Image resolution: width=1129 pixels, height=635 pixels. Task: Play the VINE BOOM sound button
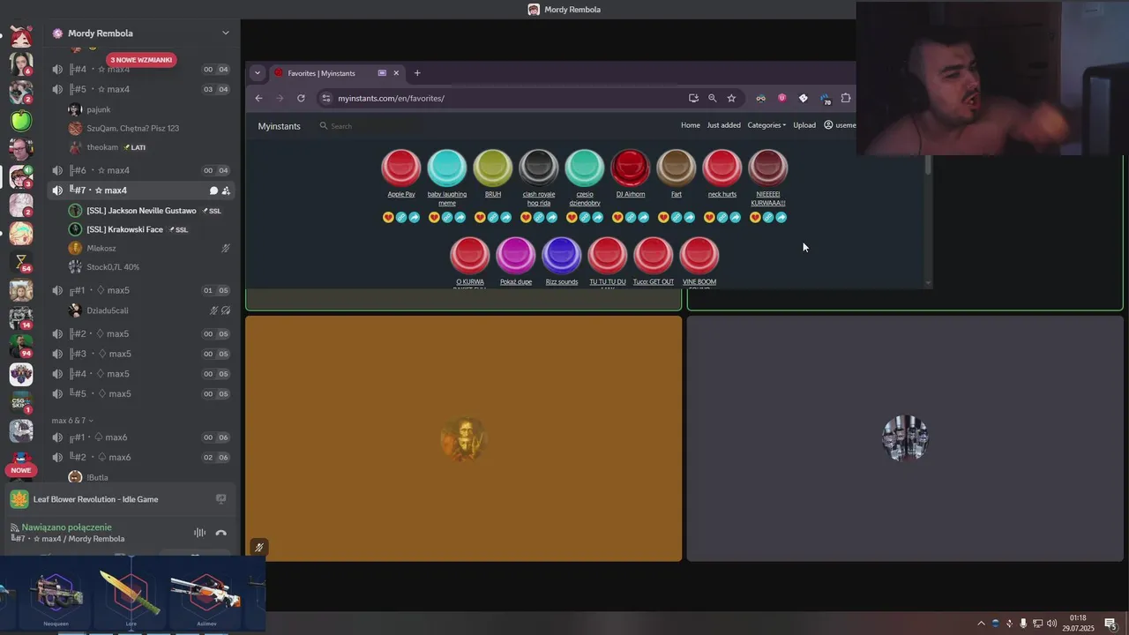tap(699, 256)
